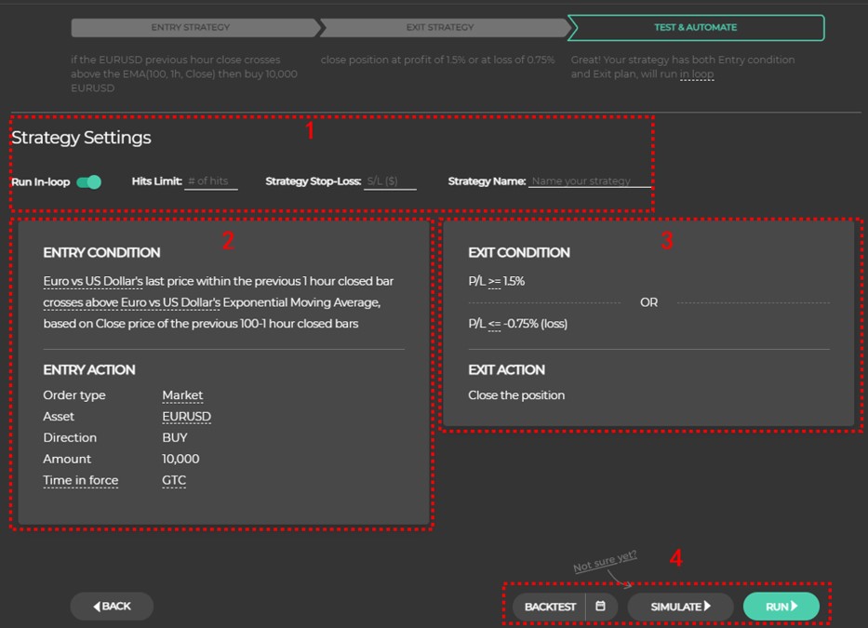Click the 'Time in force' label link
The height and width of the screenshot is (628, 868).
[x=81, y=481]
